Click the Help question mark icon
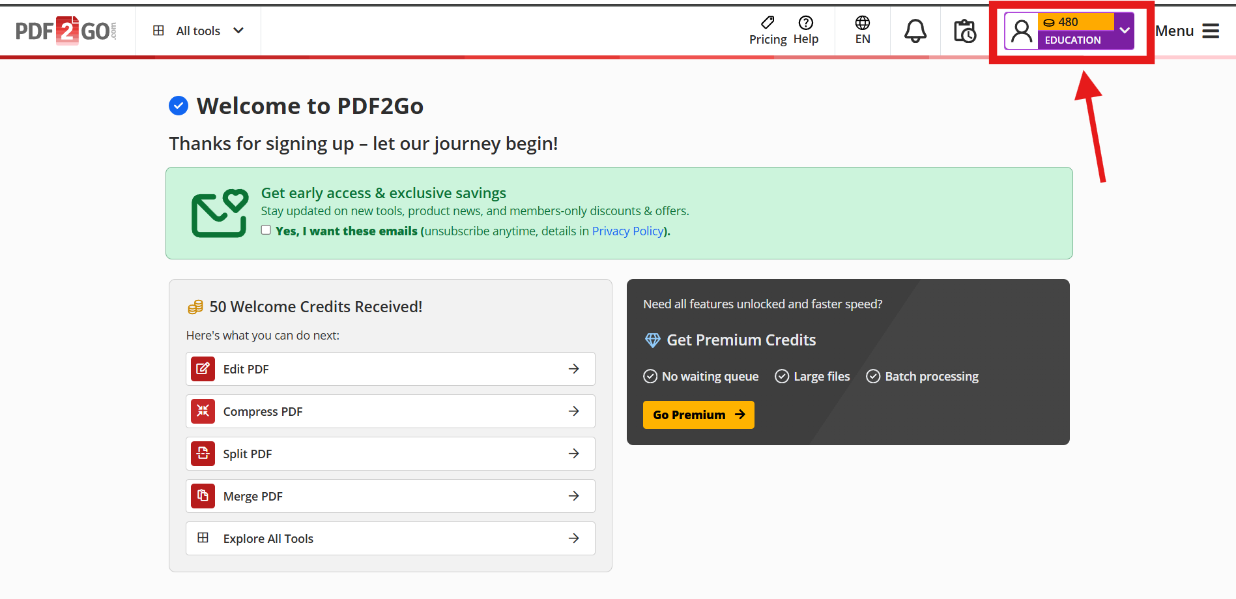1236x599 pixels. coord(805,23)
